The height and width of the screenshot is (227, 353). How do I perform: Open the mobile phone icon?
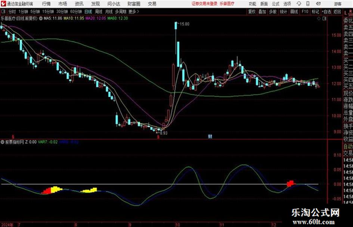[308, 4]
